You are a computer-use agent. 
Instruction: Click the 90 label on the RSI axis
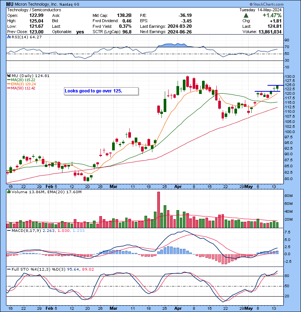[x=287, y=40]
